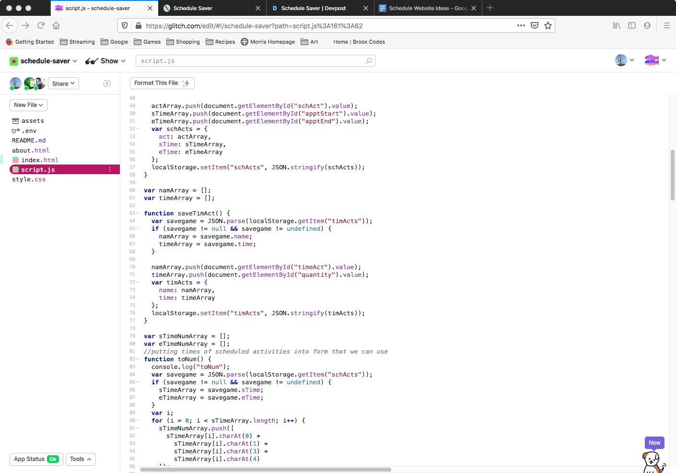Open the Firefox account menu

(x=647, y=25)
